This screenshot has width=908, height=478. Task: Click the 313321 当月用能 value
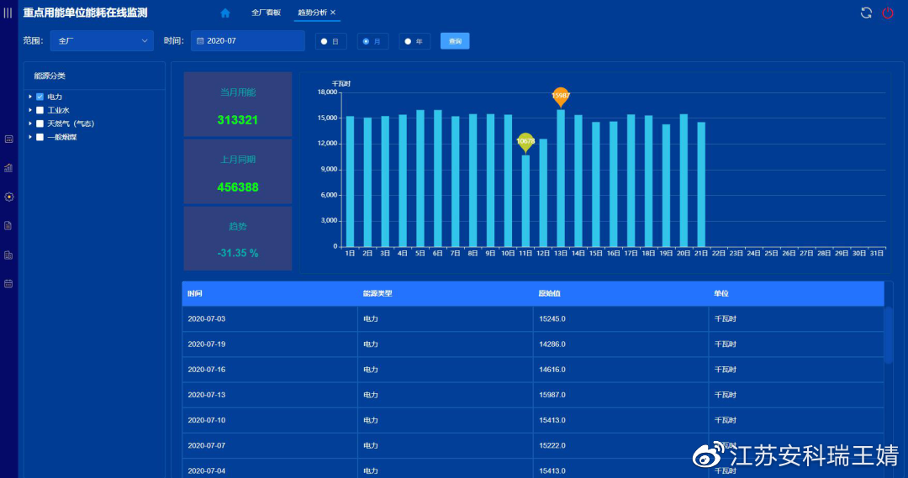(237, 120)
